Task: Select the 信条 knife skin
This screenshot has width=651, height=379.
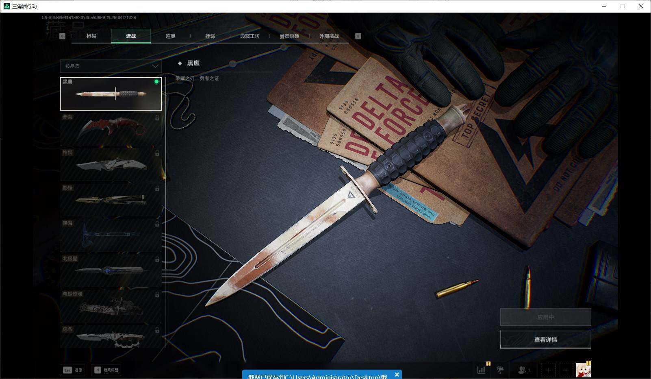Action: (x=111, y=337)
